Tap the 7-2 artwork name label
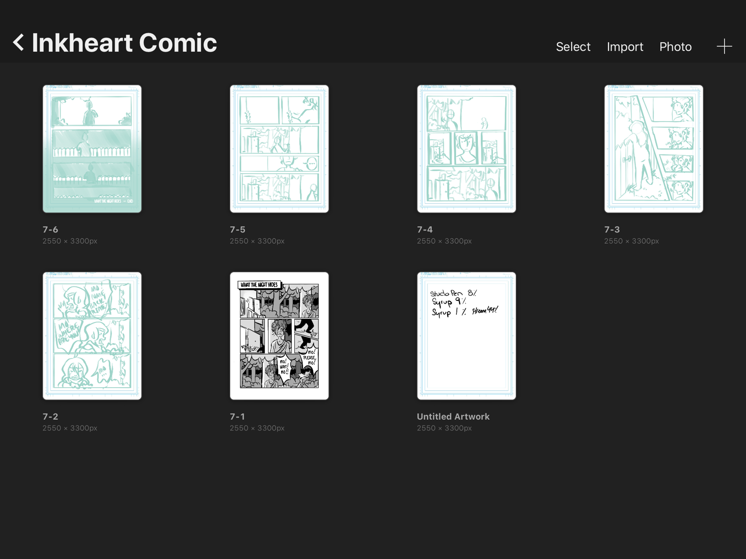The image size is (746, 559). point(51,416)
